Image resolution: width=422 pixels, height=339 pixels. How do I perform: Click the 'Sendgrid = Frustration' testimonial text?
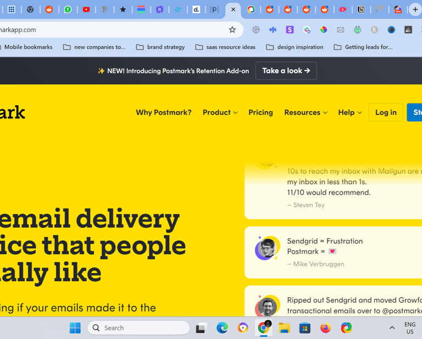pyautogui.click(x=325, y=241)
